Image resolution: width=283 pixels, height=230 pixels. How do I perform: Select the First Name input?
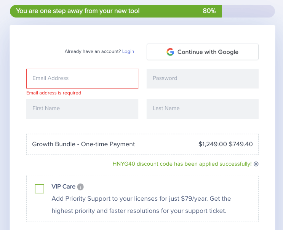point(82,109)
